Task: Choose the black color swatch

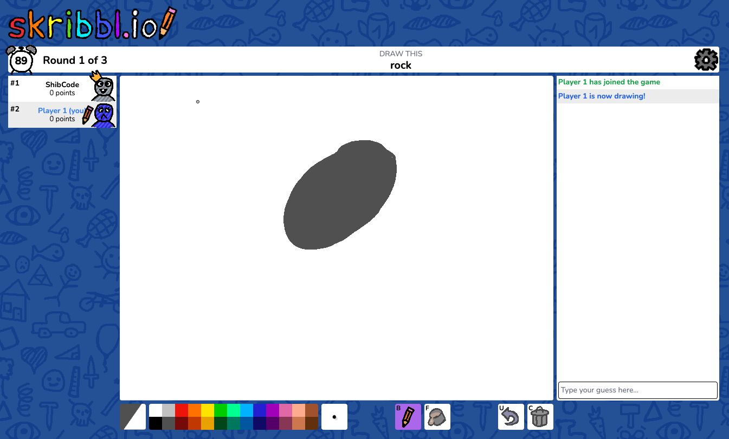Action: (x=156, y=423)
